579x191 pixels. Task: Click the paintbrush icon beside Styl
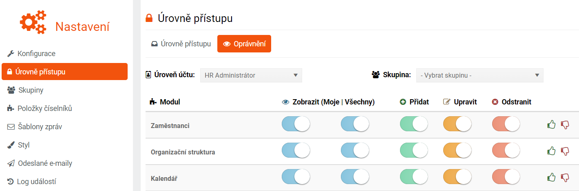pyautogui.click(x=11, y=145)
